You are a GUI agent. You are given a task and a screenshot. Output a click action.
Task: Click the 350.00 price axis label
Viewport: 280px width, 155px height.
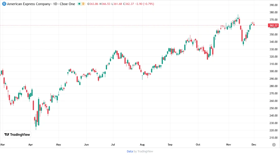273,35
